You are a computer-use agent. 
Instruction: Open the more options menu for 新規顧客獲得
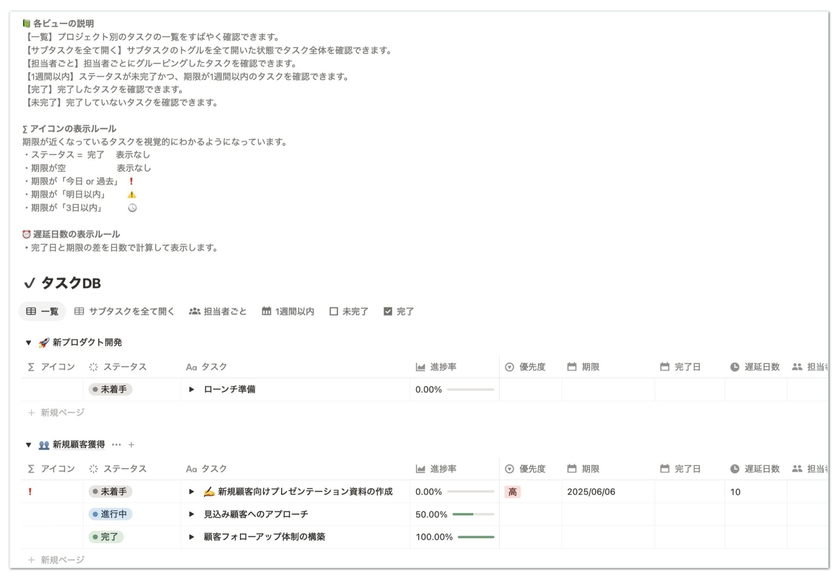click(x=116, y=445)
